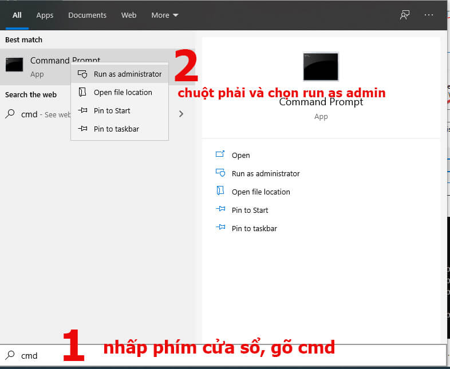Click blue shield icon in preview pane

point(220,173)
